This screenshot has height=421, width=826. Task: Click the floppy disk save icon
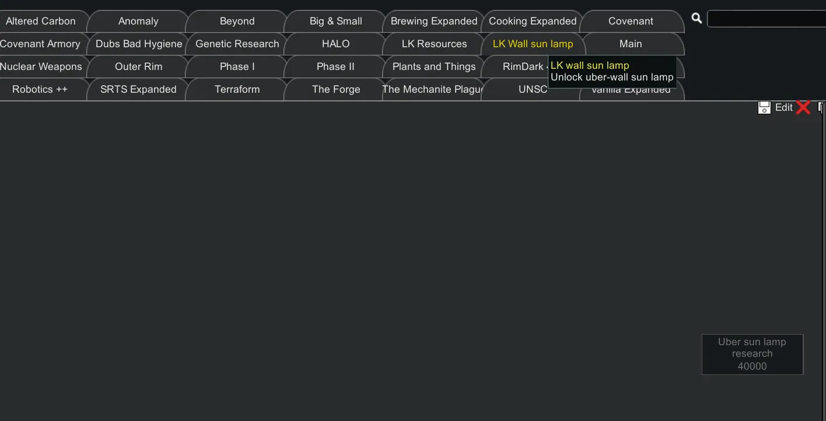click(764, 107)
